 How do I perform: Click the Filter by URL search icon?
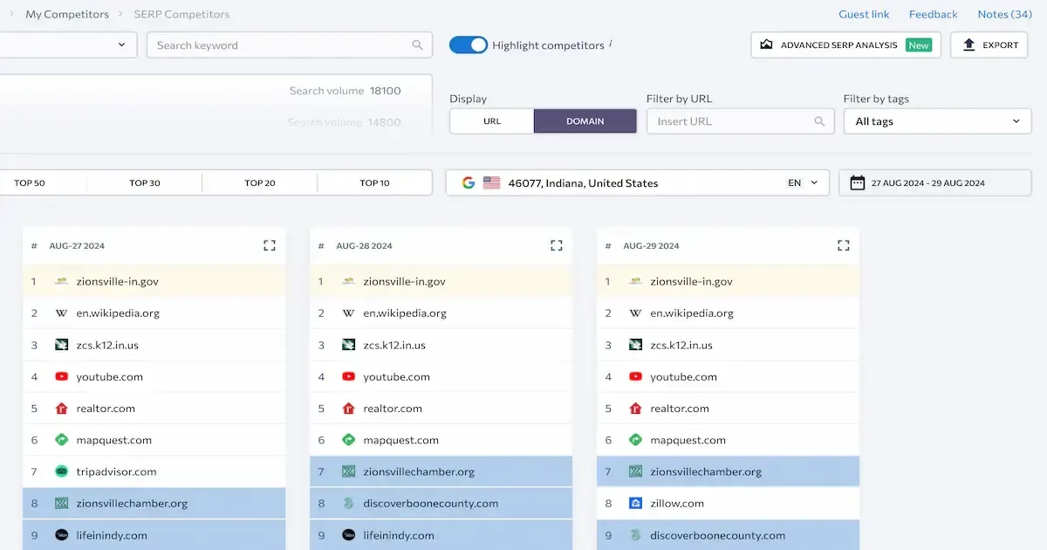click(x=819, y=121)
